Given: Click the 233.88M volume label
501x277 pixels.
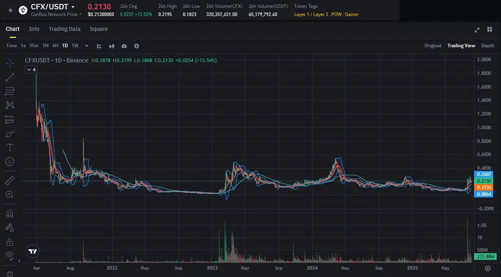Looking at the screenshot, I should pos(485,257).
